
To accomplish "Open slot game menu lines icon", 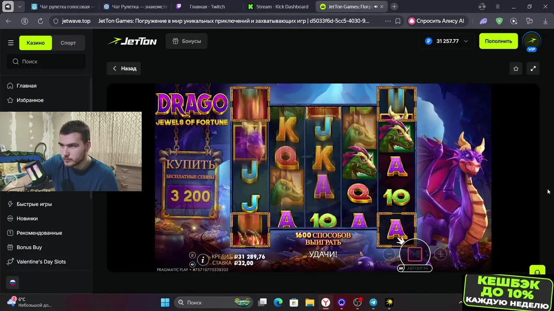I will click(192, 255).
